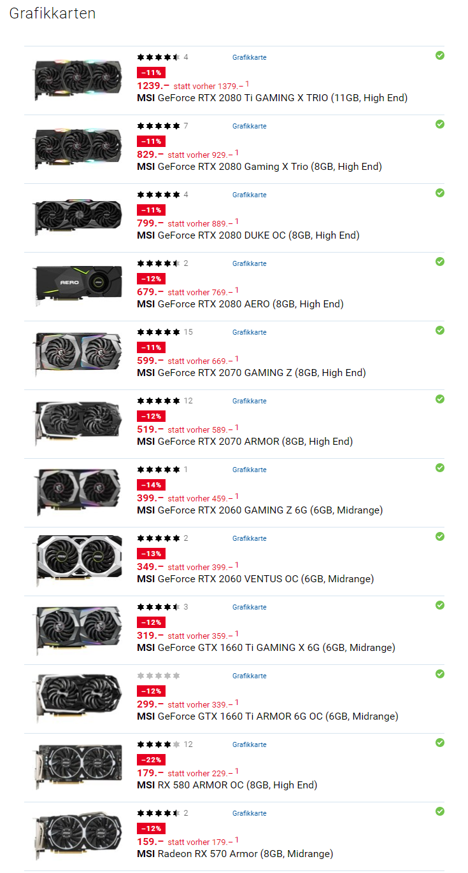This screenshot has width=468, height=873.
Task: Open MSI GeForce GTX 1660 Ti GAMING X 6G
Action: click(x=266, y=648)
